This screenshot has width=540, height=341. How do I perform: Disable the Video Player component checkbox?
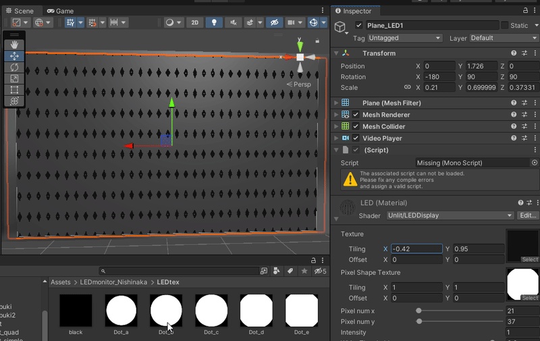pos(356,138)
